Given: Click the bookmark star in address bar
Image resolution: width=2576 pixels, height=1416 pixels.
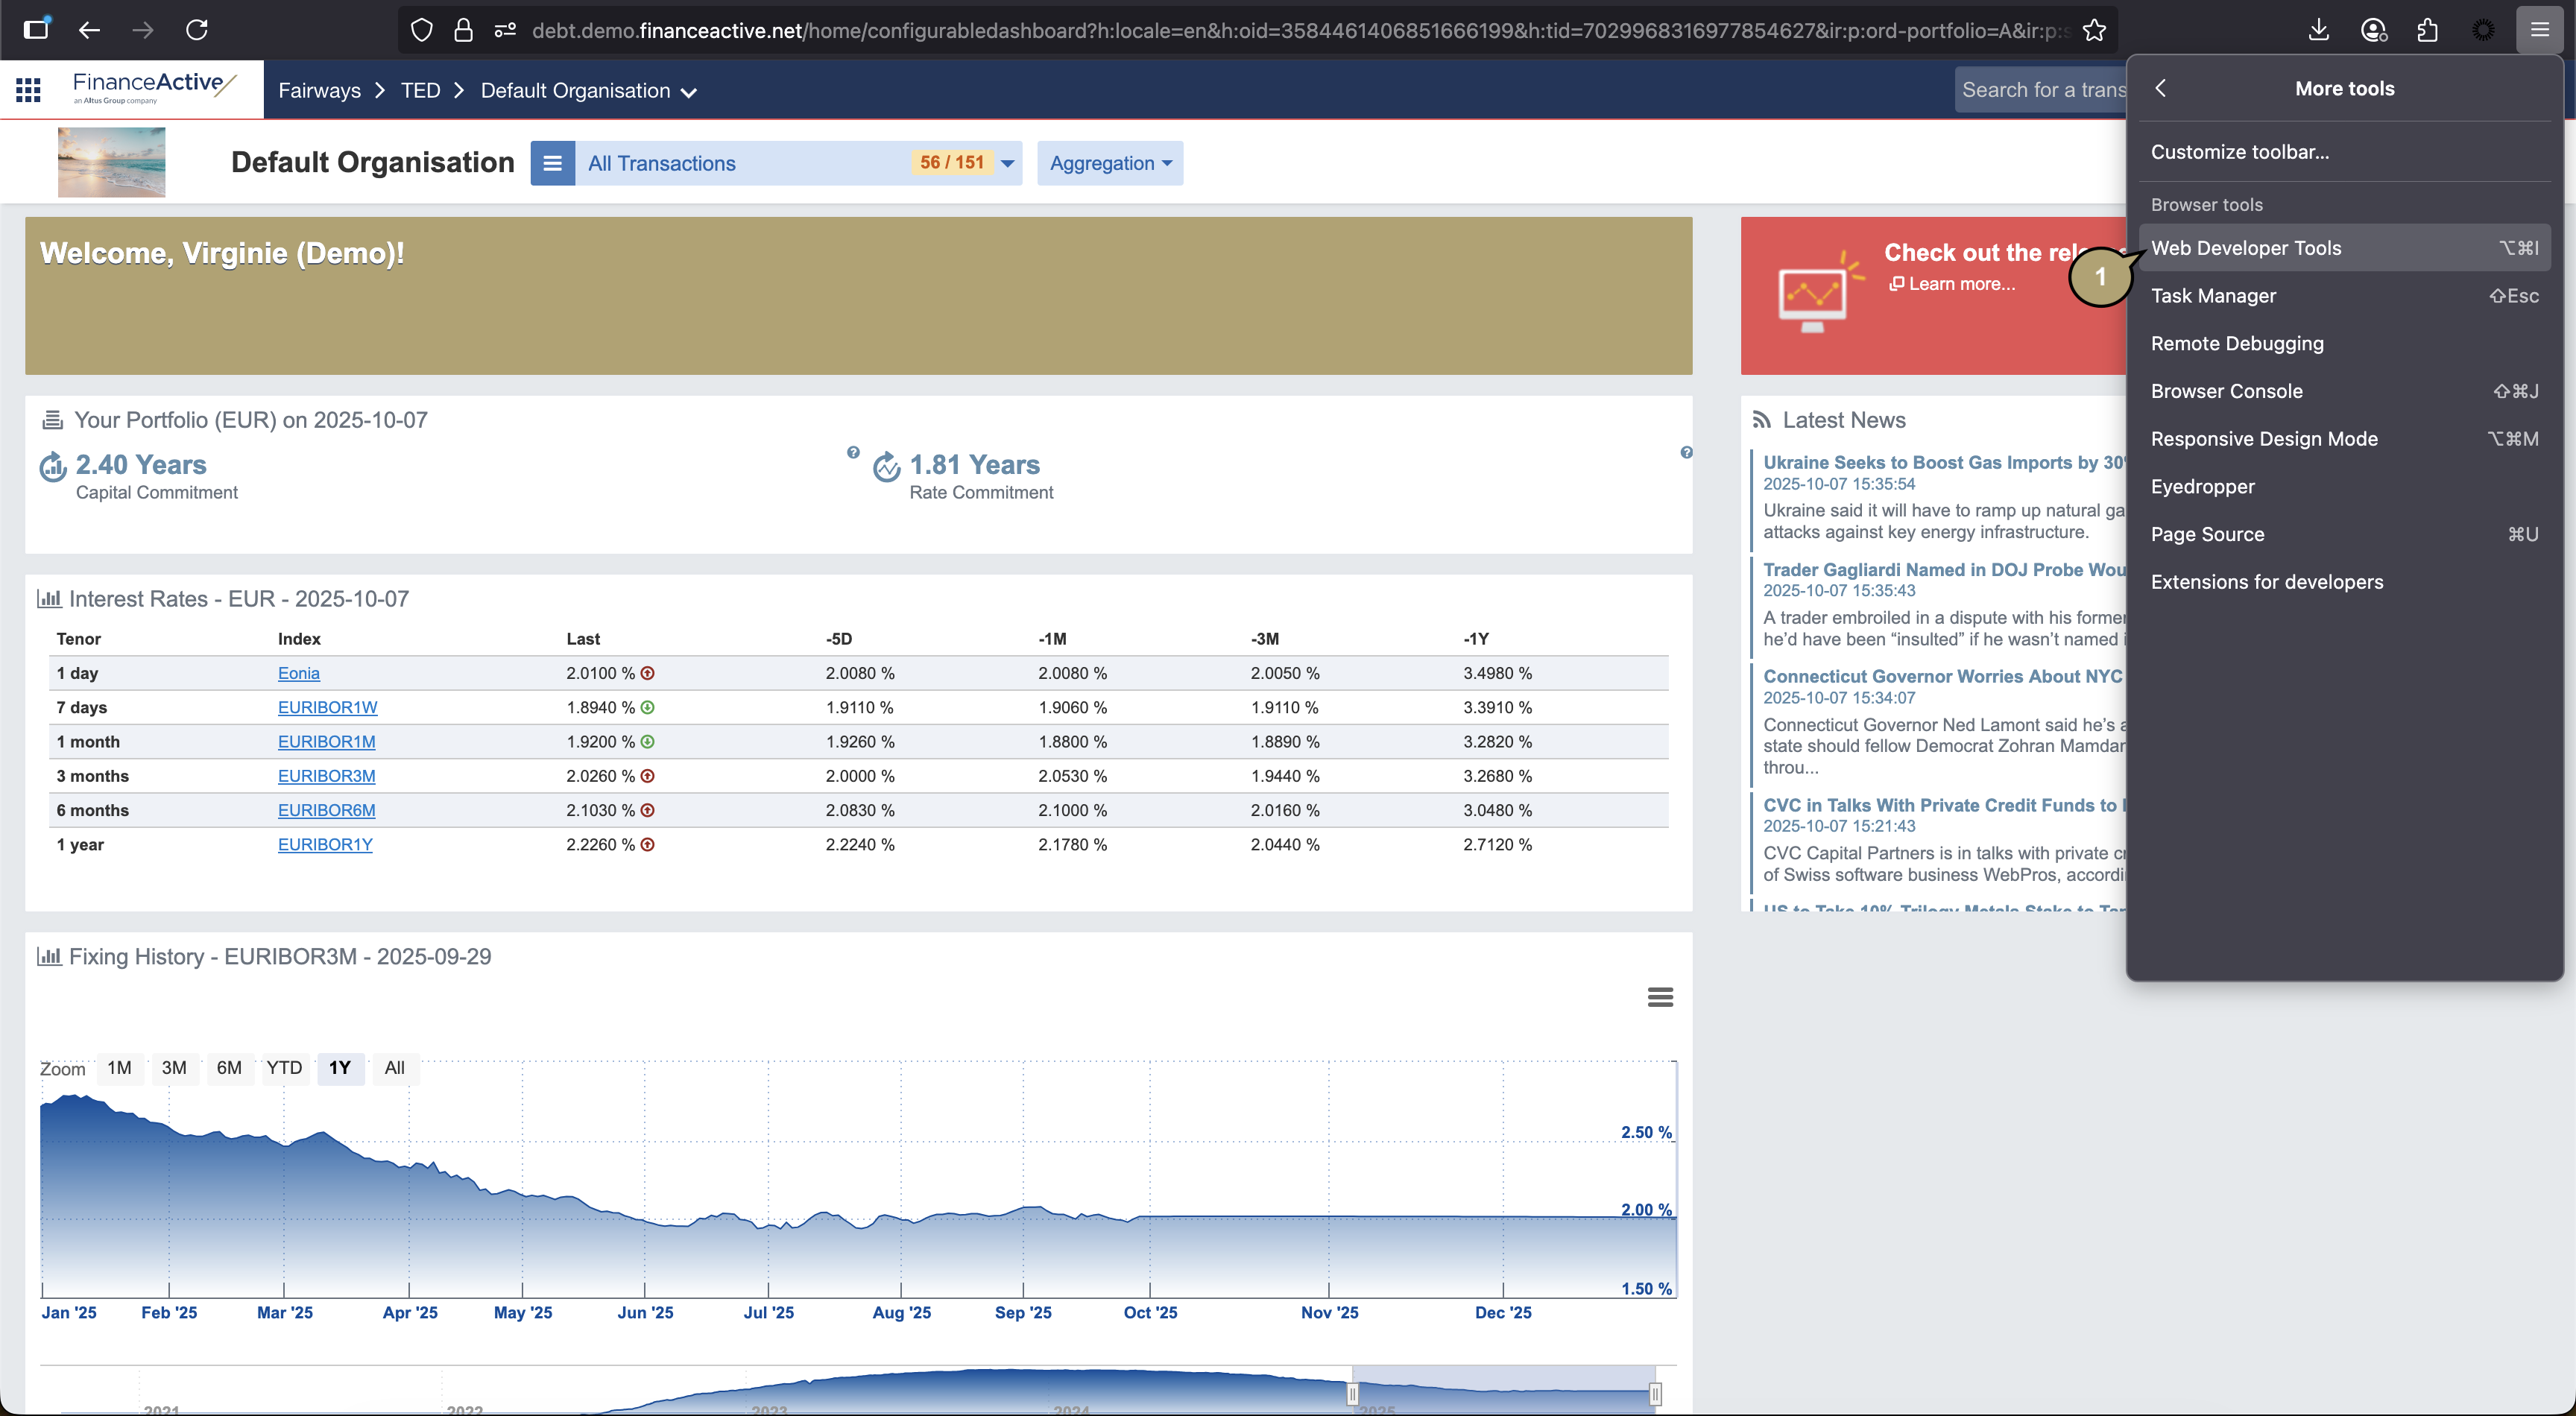Looking at the screenshot, I should (x=2094, y=30).
